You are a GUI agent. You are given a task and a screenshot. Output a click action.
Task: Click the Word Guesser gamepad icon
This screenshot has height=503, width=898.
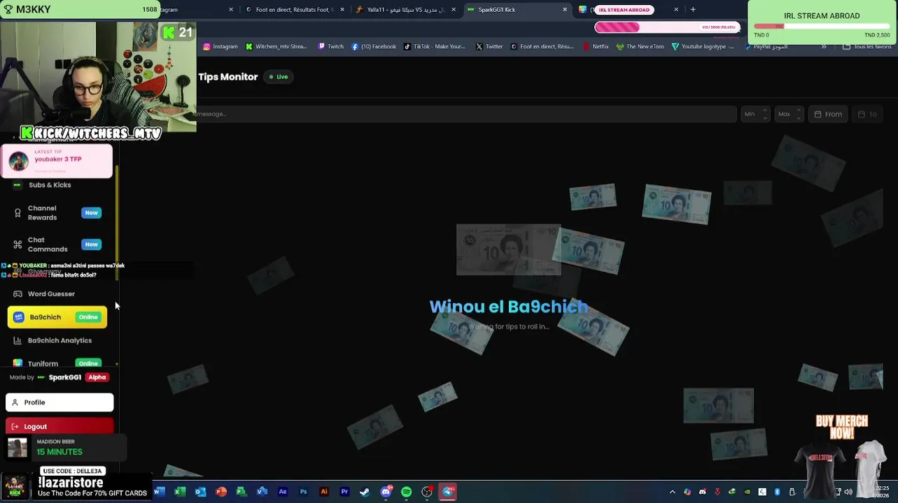[17, 294]
